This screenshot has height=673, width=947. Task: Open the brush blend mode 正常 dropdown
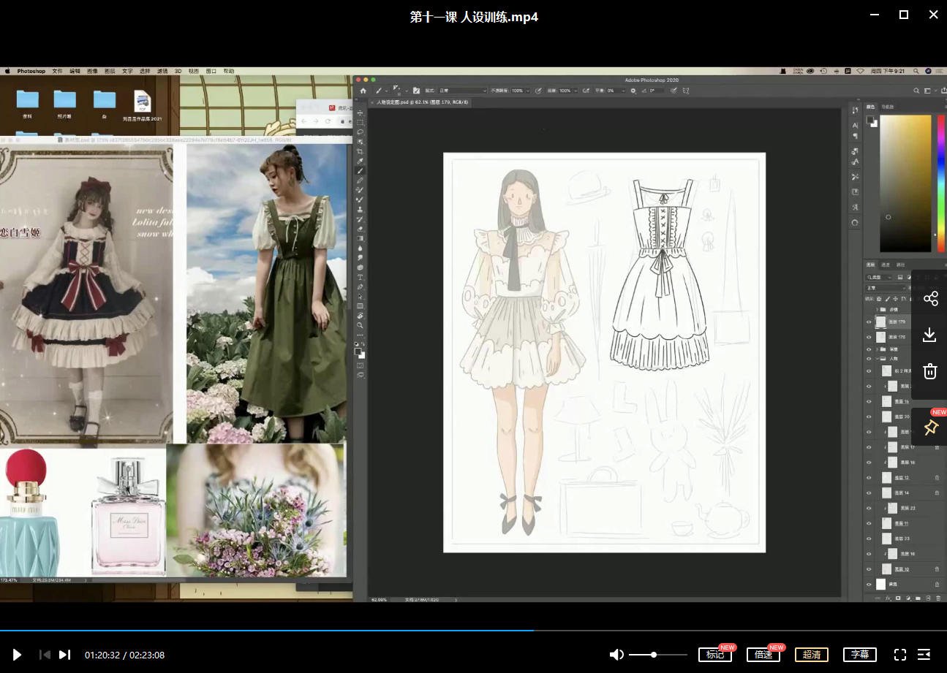coord(462,91)
